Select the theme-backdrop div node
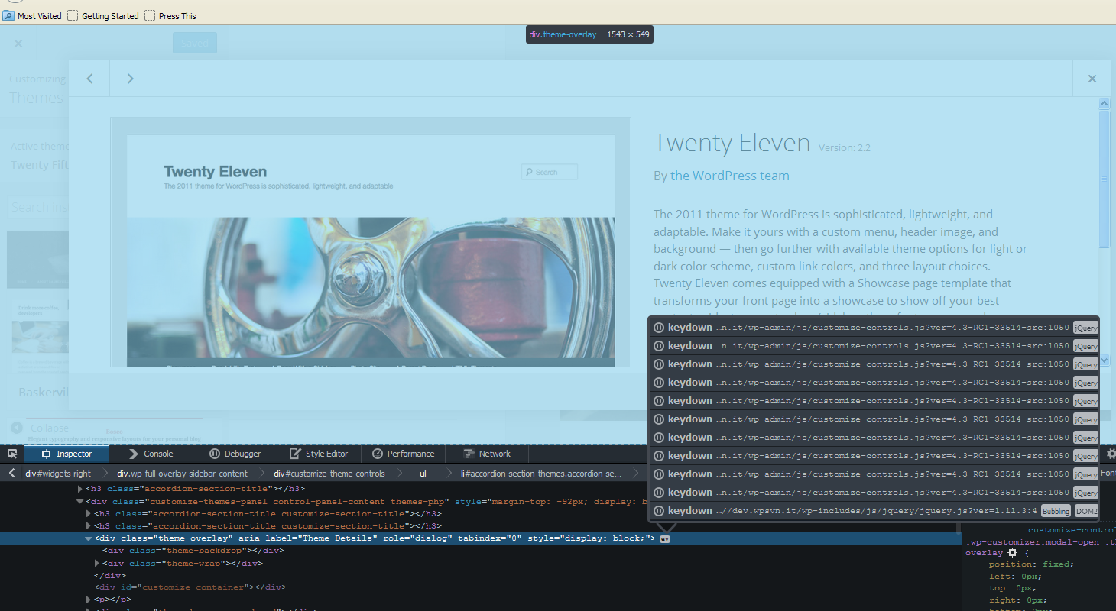This screenshot has height=611, width=1116. [193, 551]
